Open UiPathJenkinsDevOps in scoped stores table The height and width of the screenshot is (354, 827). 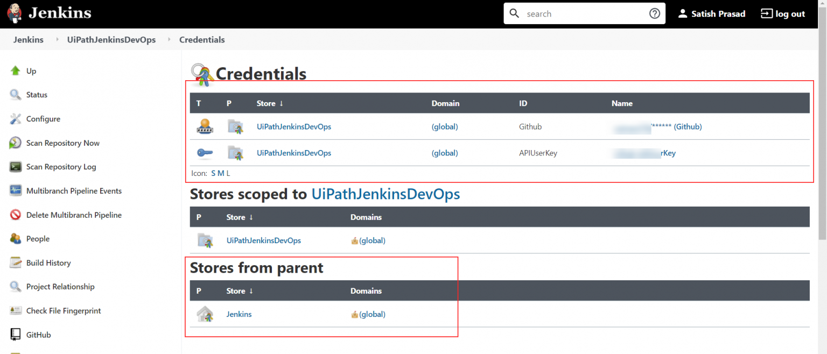click(x=264, y=240)
